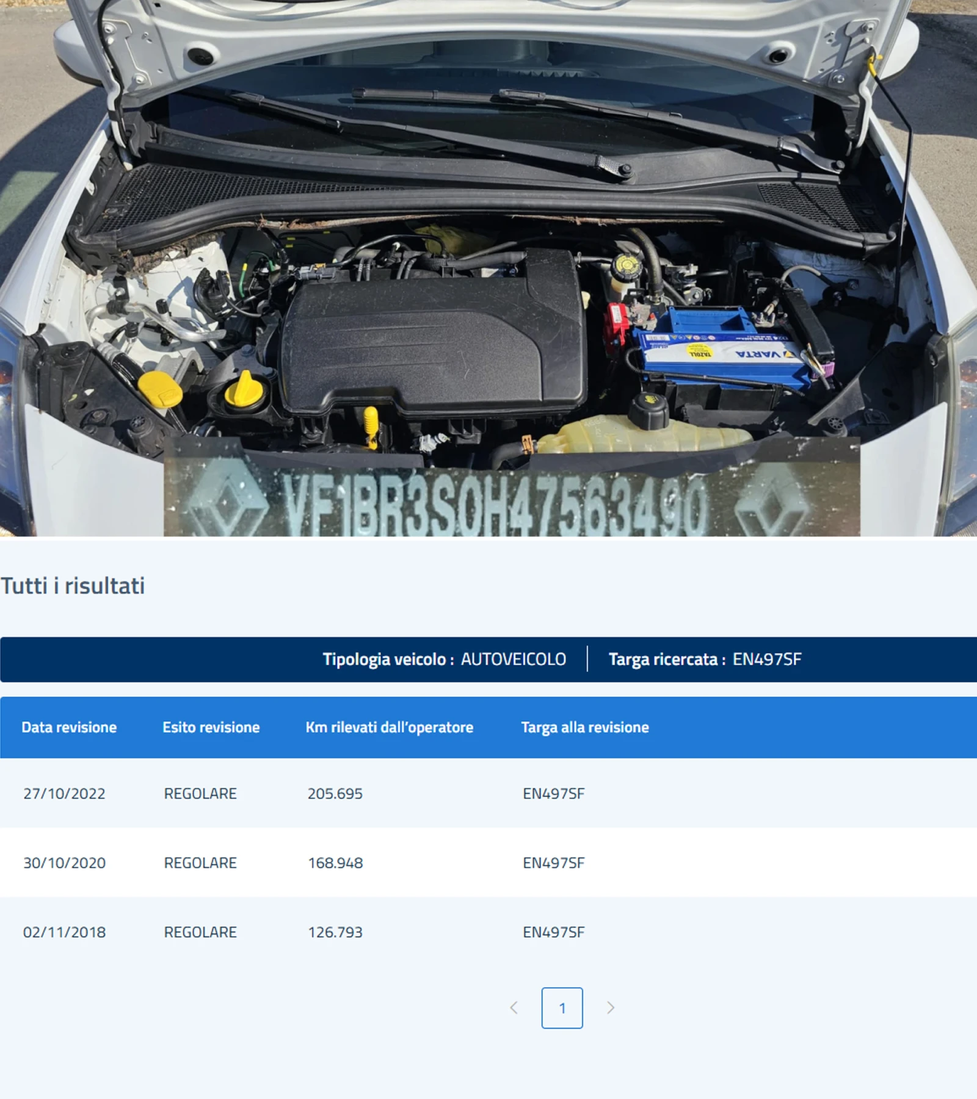This screenshot has width=977, height=1099.
Task: Click the 126.793 km value
Action: click(335, 932)
